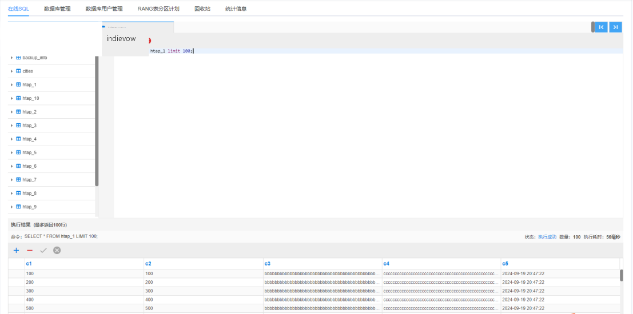Expand the htap_9 table node

pyautogui.click(x=11, y=207)
